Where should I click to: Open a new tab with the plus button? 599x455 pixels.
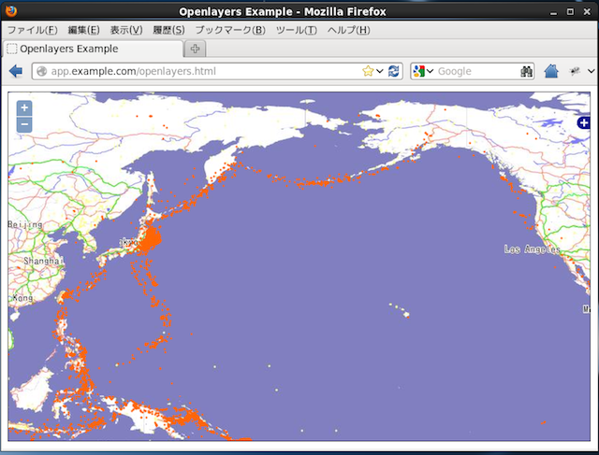pos(195,49)
